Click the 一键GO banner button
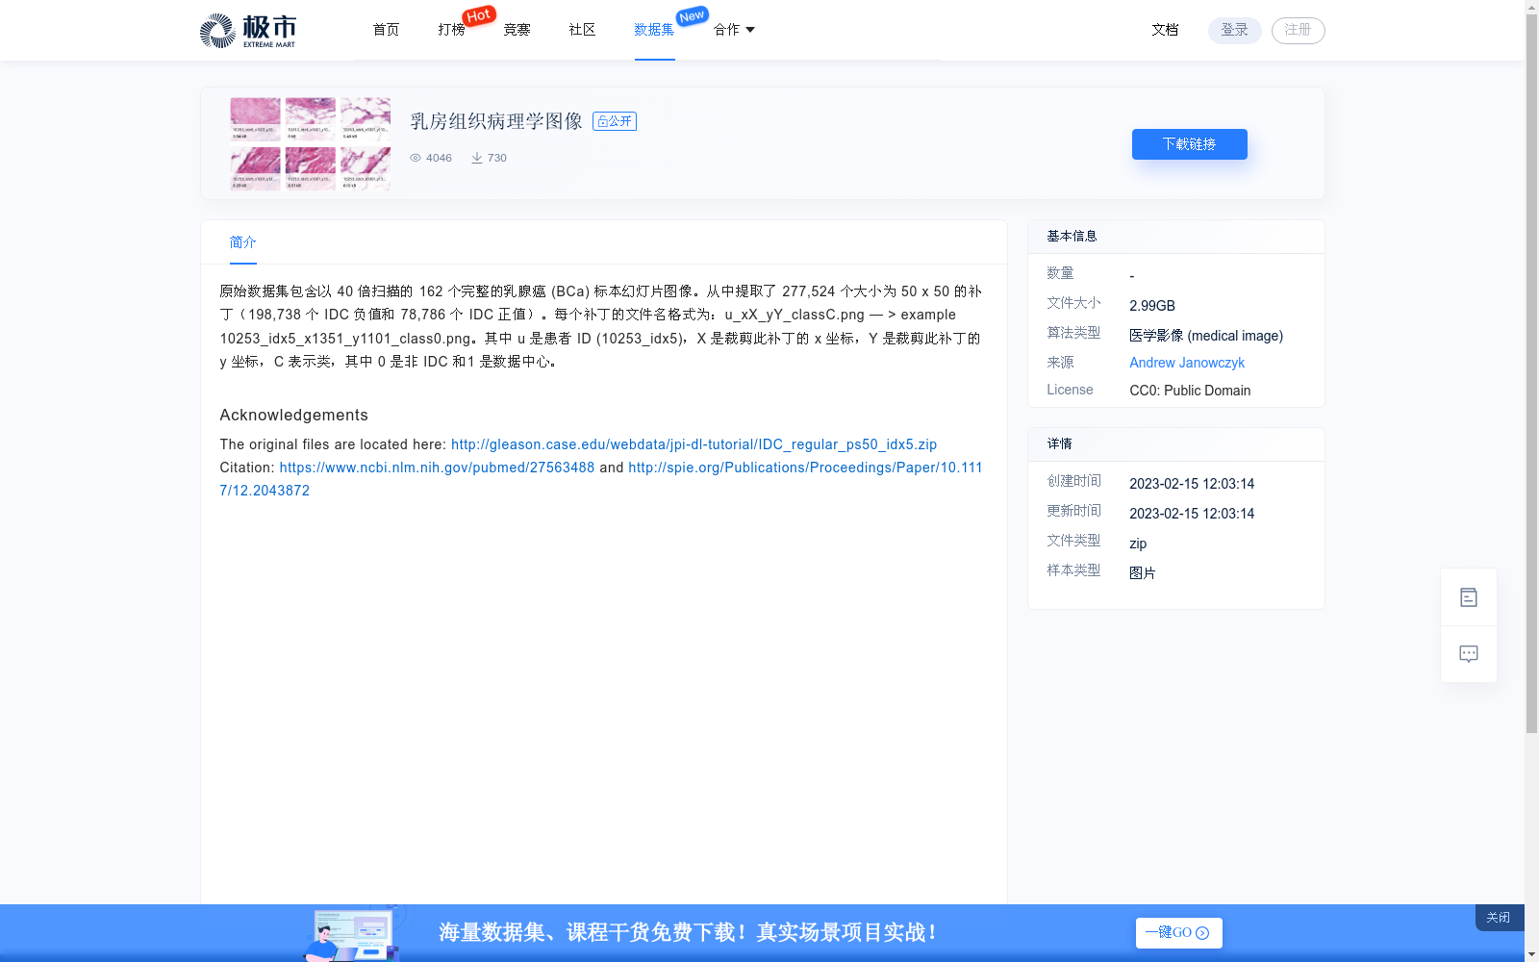Image resolution: width=1539 pixels, height=962 pixels. [x=1179, y=933]
